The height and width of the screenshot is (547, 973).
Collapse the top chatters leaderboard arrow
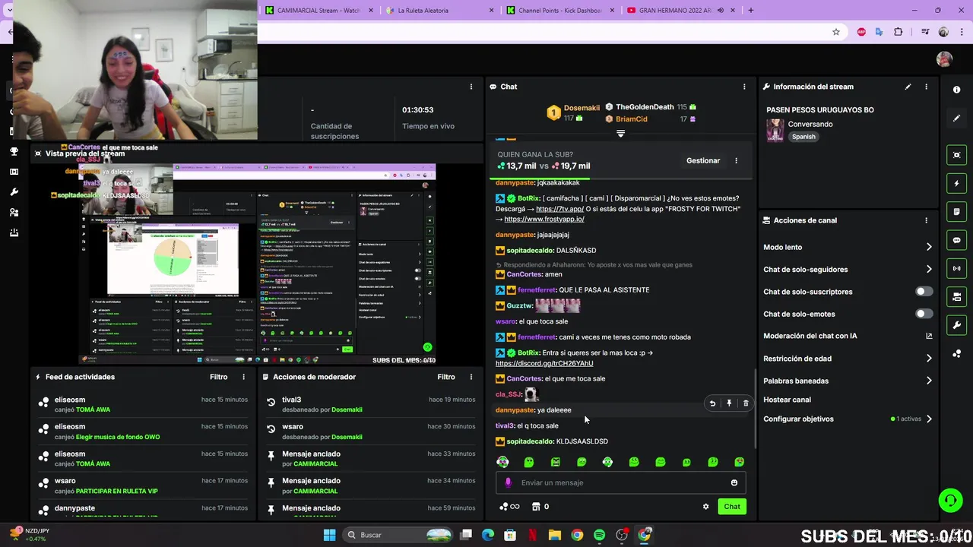tap(620, 134)
